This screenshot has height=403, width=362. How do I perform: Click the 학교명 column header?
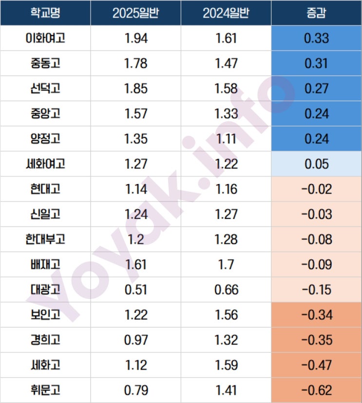[45, 13]
